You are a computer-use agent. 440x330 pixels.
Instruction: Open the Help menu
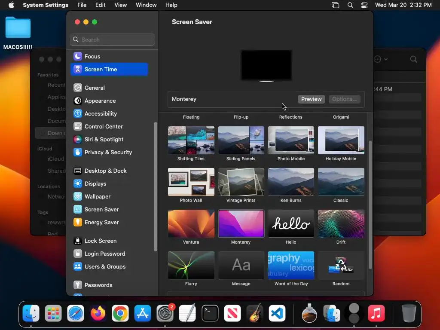(x=171, y=5)
